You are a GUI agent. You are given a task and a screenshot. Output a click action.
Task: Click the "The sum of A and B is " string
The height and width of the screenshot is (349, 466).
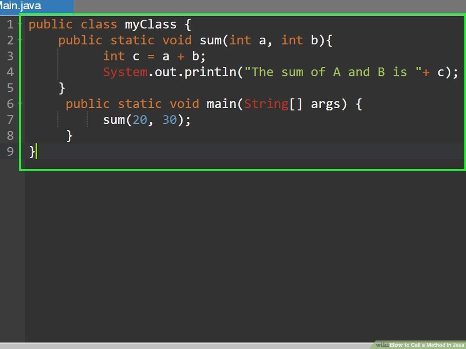[334, 72]
